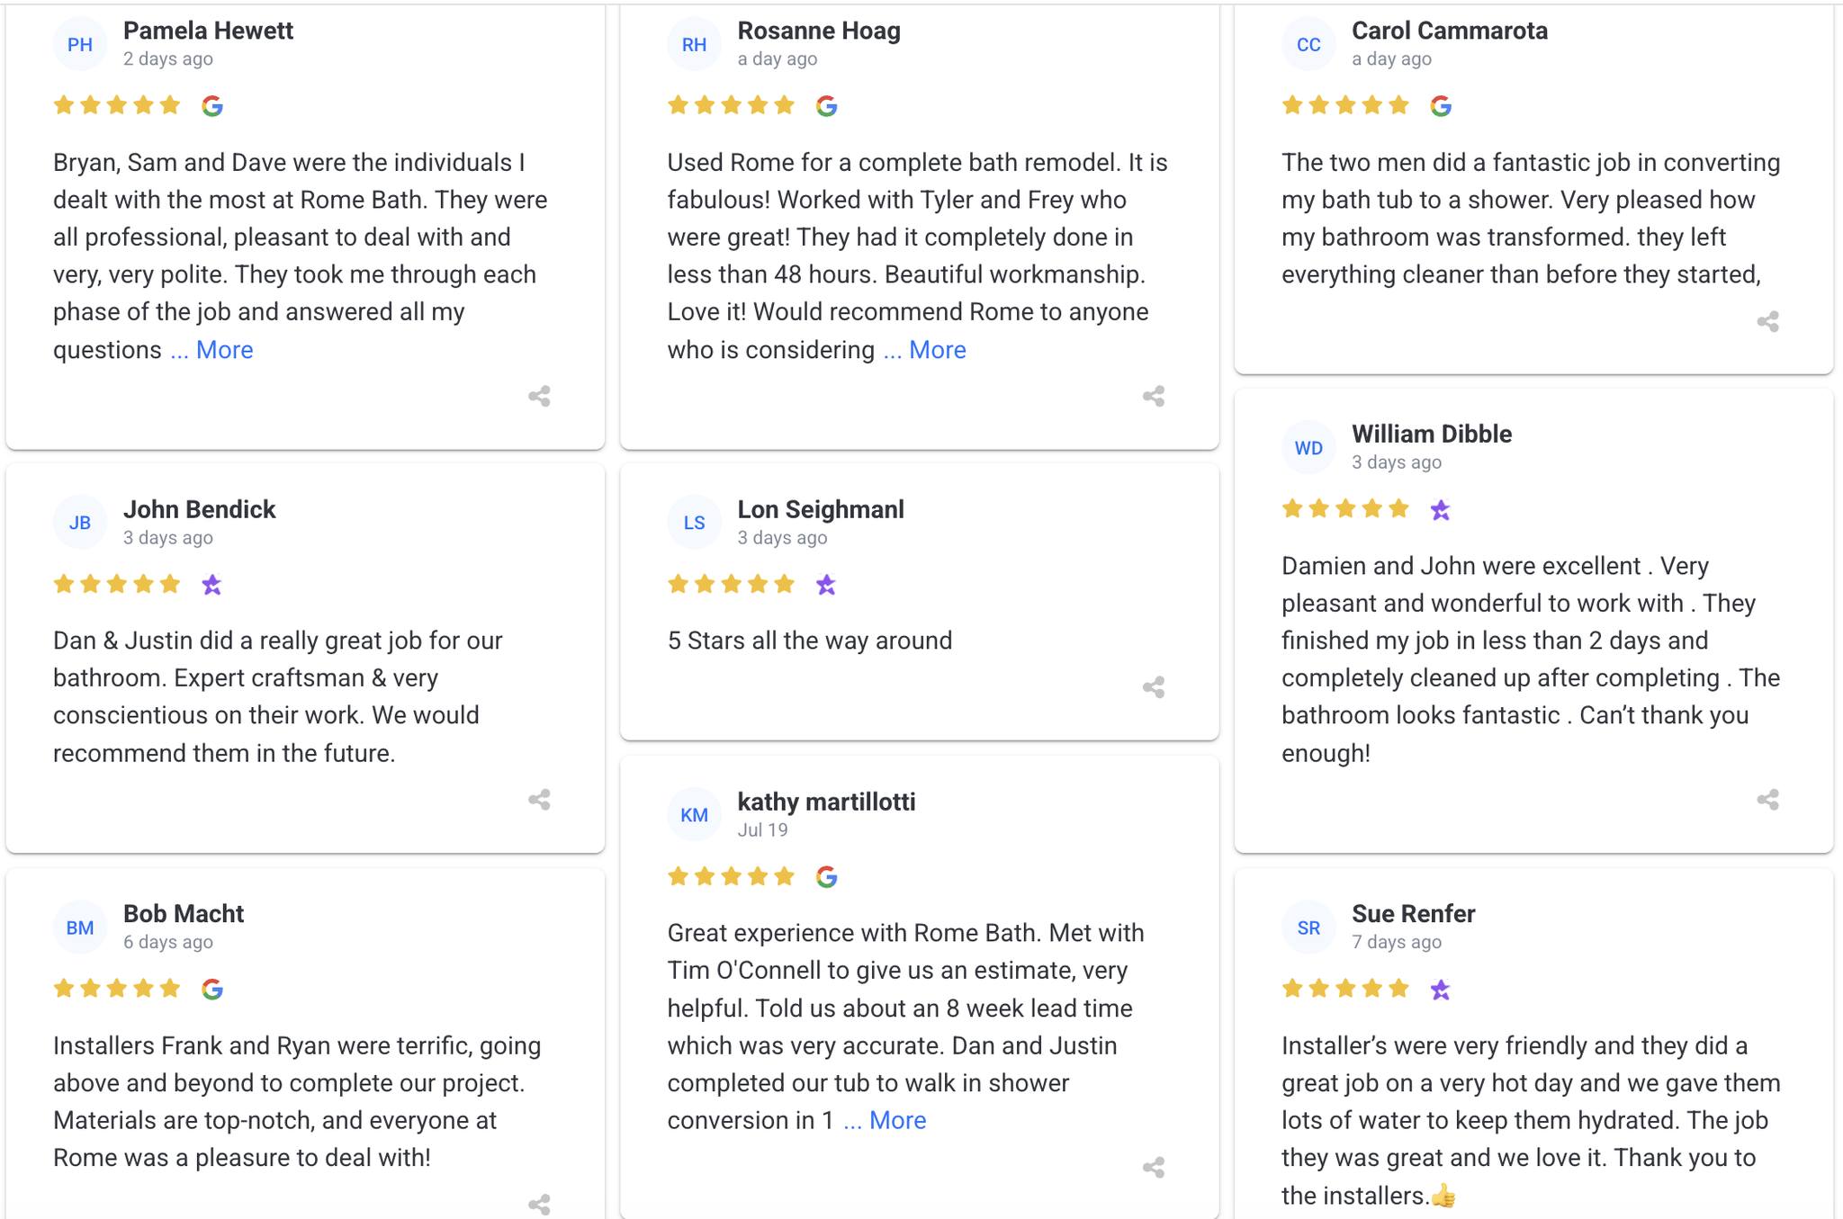
Task: Click the SR avatar for Sue Renfer
Action: coord(1308,928)
